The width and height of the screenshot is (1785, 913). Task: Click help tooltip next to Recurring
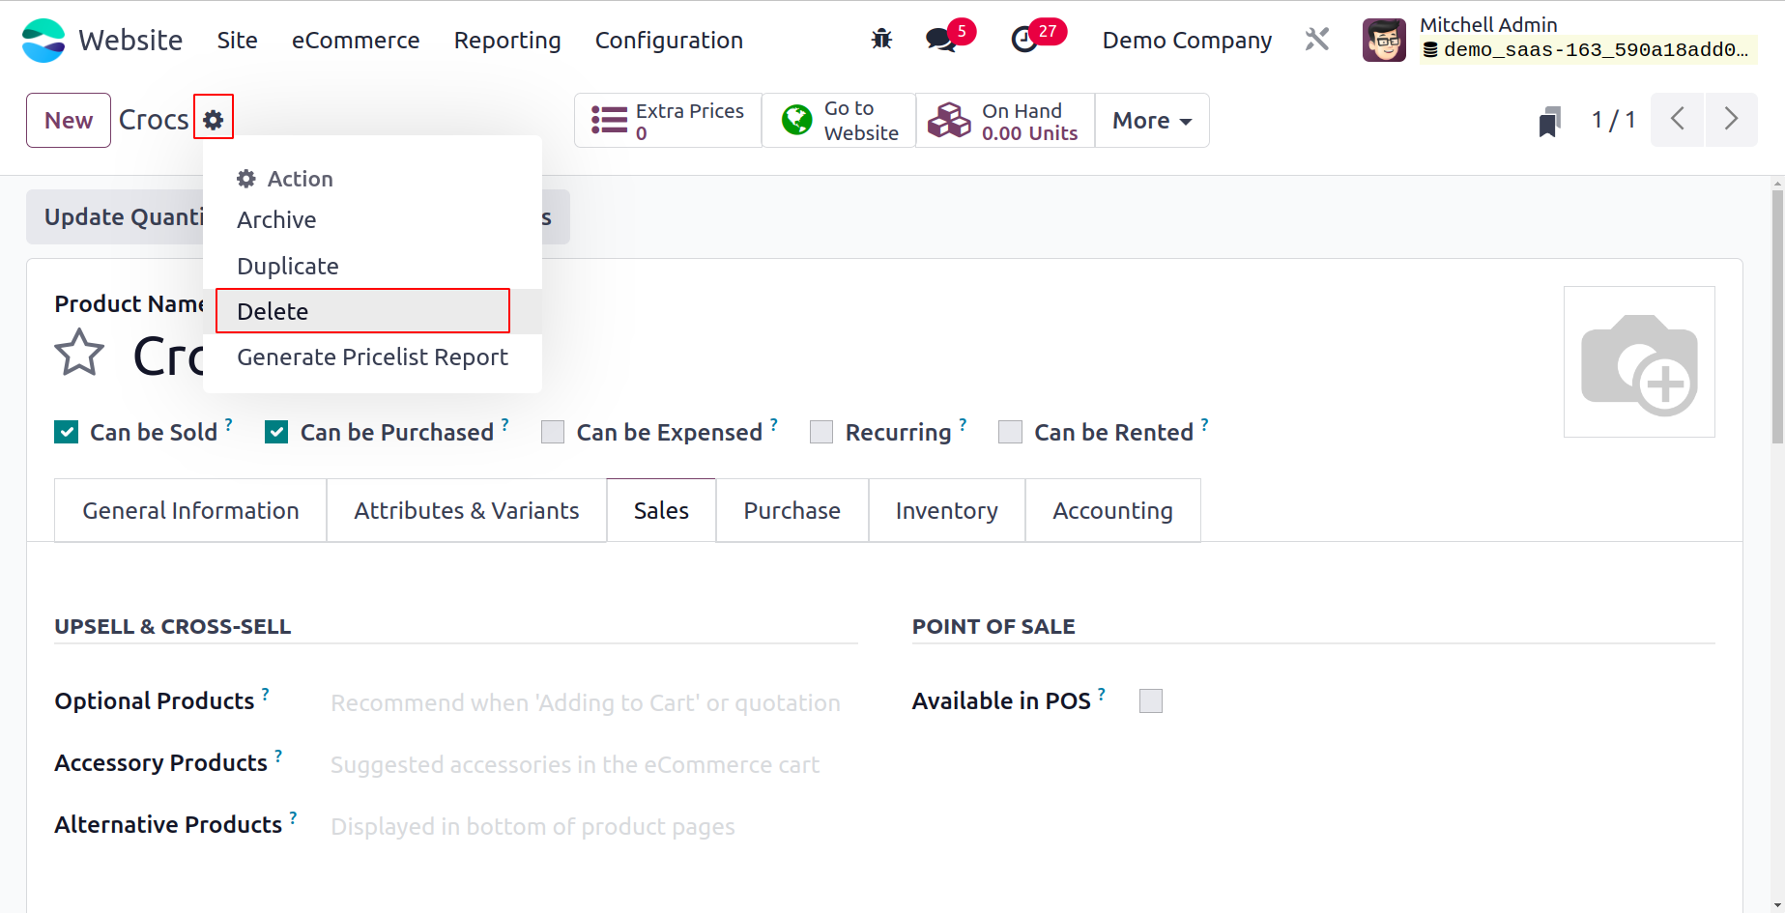pyautogui.click(x=963, y=424)
